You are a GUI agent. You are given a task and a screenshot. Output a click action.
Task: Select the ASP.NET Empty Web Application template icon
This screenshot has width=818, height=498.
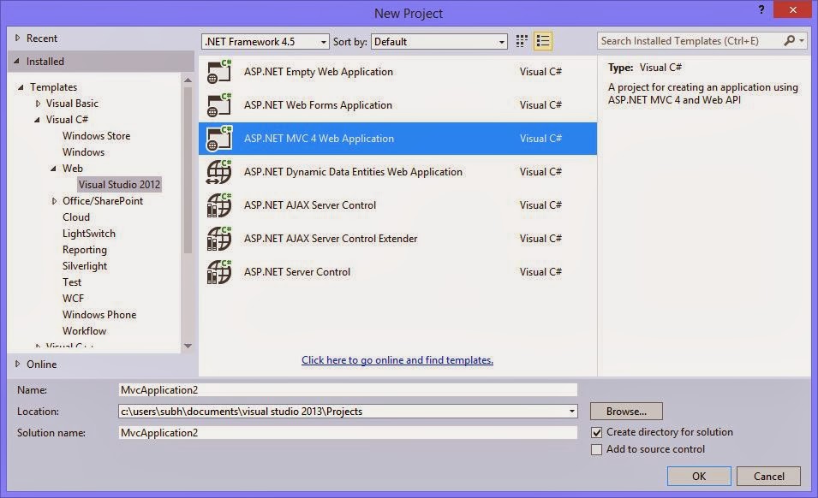(x=218, y=72)
